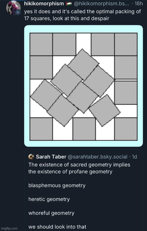This screenshot has width=147, height=231.
Task: Open hikikomorphism's profile avatar
Action: [14, 7]
